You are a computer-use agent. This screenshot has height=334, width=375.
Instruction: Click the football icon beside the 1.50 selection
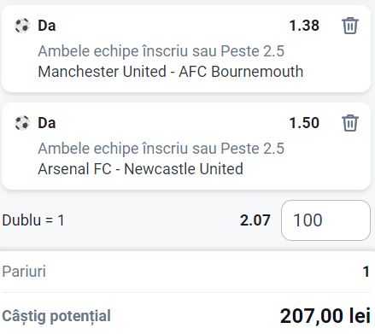tap(22, 123)
